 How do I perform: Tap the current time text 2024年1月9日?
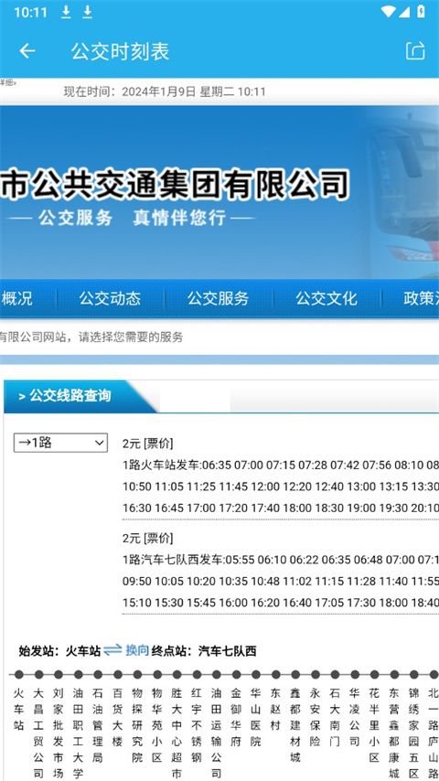coord(159,91)
